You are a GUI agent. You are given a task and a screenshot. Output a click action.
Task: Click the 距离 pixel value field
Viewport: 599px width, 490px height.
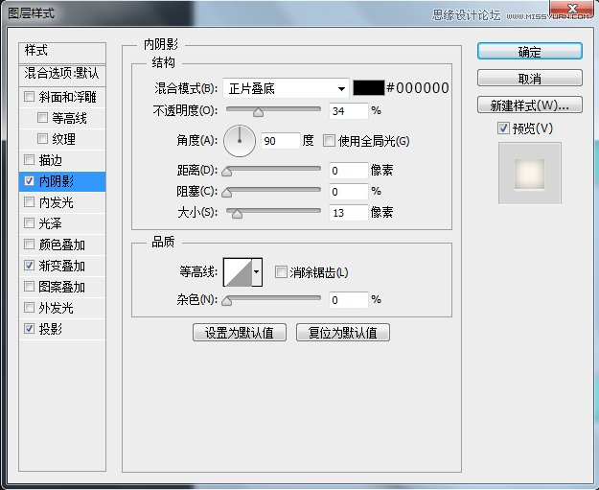(349, 171)
